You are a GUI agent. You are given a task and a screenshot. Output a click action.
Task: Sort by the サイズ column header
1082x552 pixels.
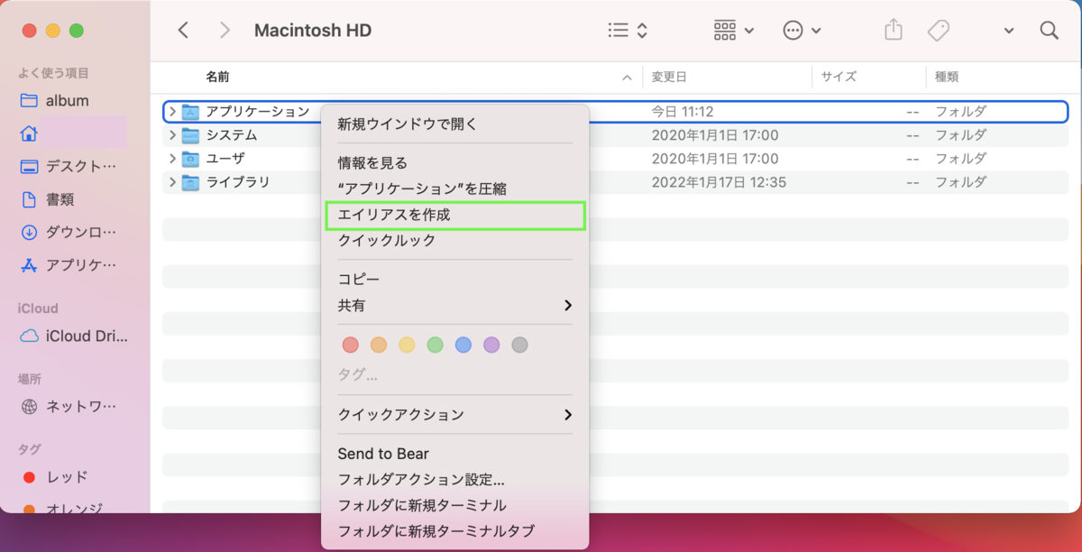[839, 78]
